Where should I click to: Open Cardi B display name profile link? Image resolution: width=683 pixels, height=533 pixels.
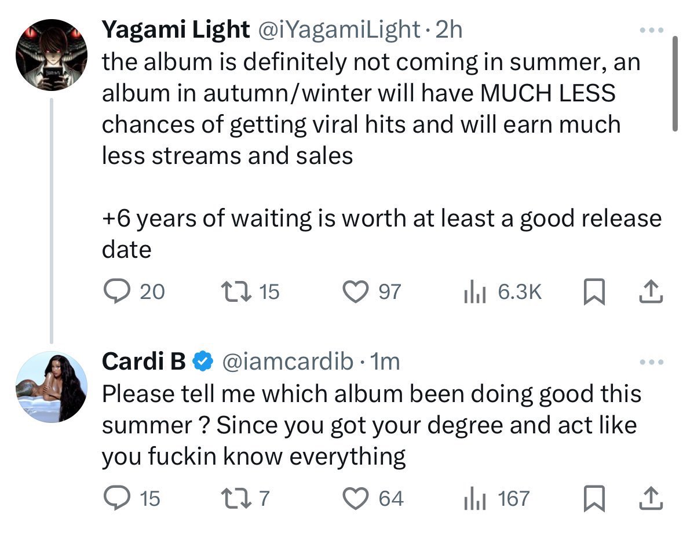coord(144,362)
